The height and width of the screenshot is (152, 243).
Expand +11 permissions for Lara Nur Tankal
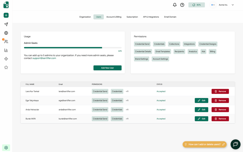(x=127, y=91)
